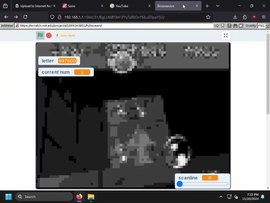The width and height of the screenshot is (270, 203).
Task: Open Firefox extensions menu
Action: click(245, 17)
